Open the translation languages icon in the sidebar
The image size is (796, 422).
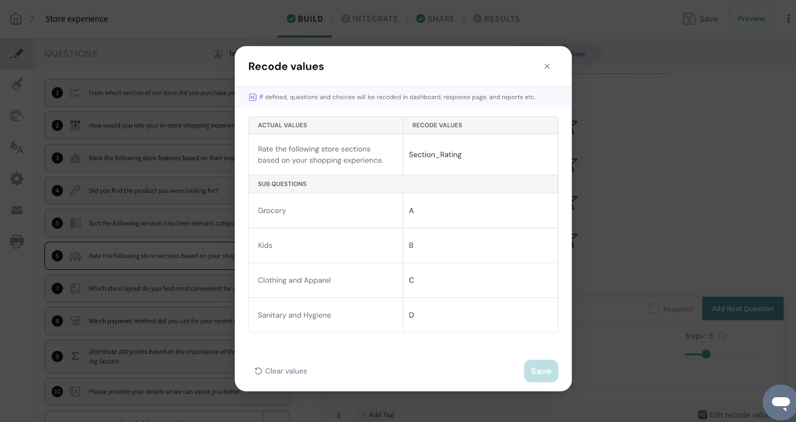(x=17, y=147)
